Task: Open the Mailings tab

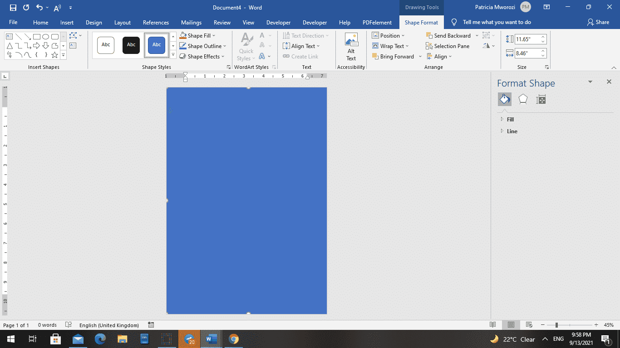Action: click(191, 22)
